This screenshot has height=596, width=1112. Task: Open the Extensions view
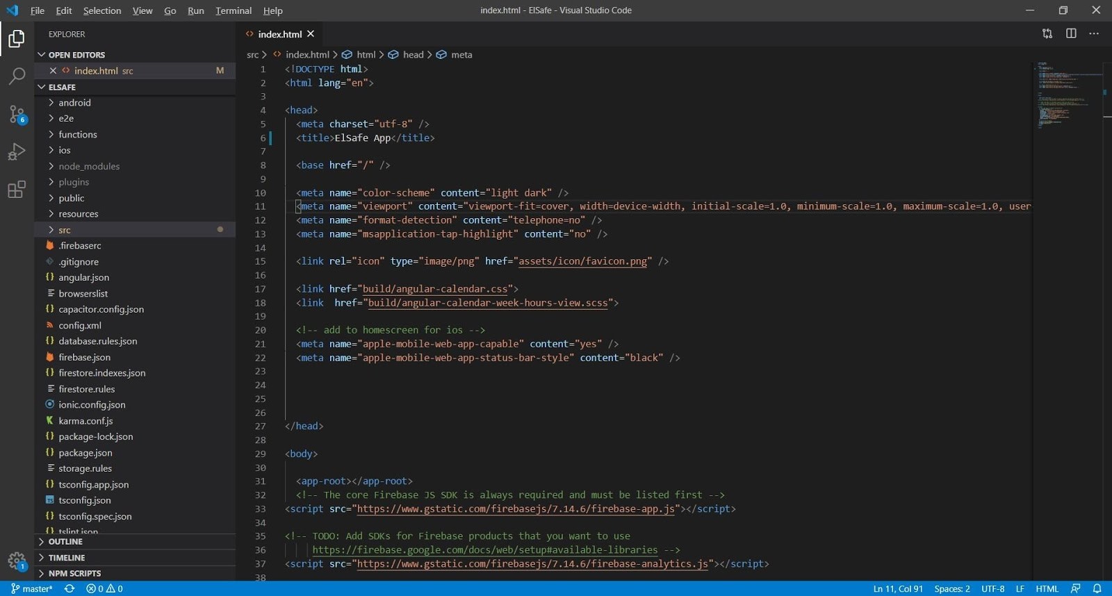17,190
